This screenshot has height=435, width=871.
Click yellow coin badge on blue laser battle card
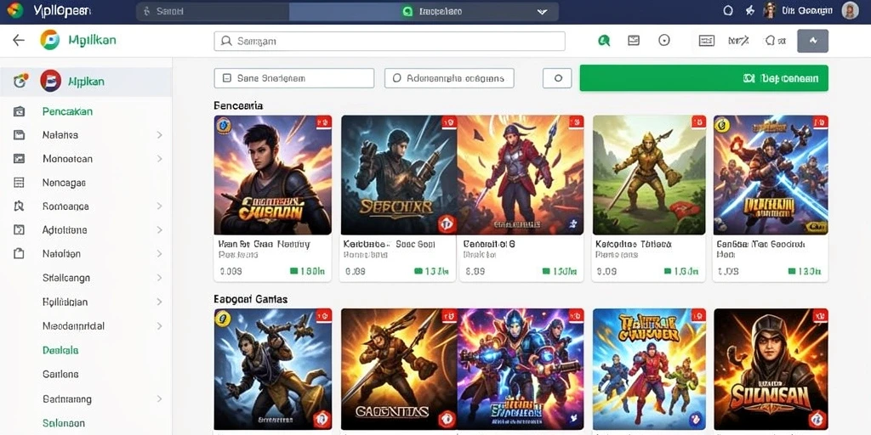click(x=723, y=126)
